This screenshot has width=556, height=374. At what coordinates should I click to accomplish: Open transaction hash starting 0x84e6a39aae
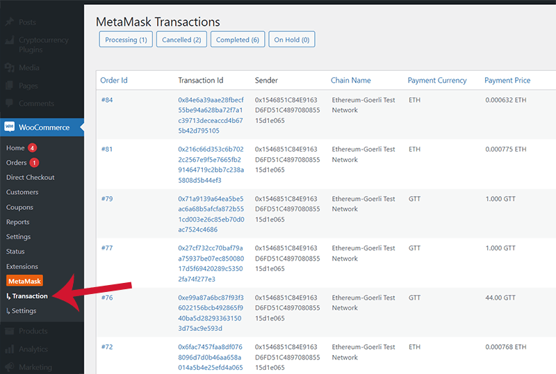(x=211, y=115)
